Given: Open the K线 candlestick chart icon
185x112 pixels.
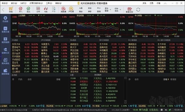Looking at the screenshot, I should pyautogui.click(x=46, y=10).
